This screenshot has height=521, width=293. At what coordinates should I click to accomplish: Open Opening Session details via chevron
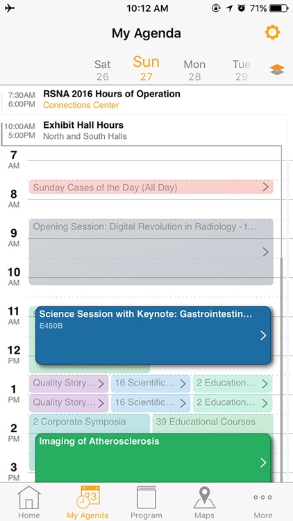(x=265, y=252)
